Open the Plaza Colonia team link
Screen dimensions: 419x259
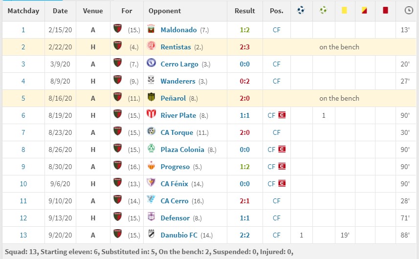pos(182,150)
